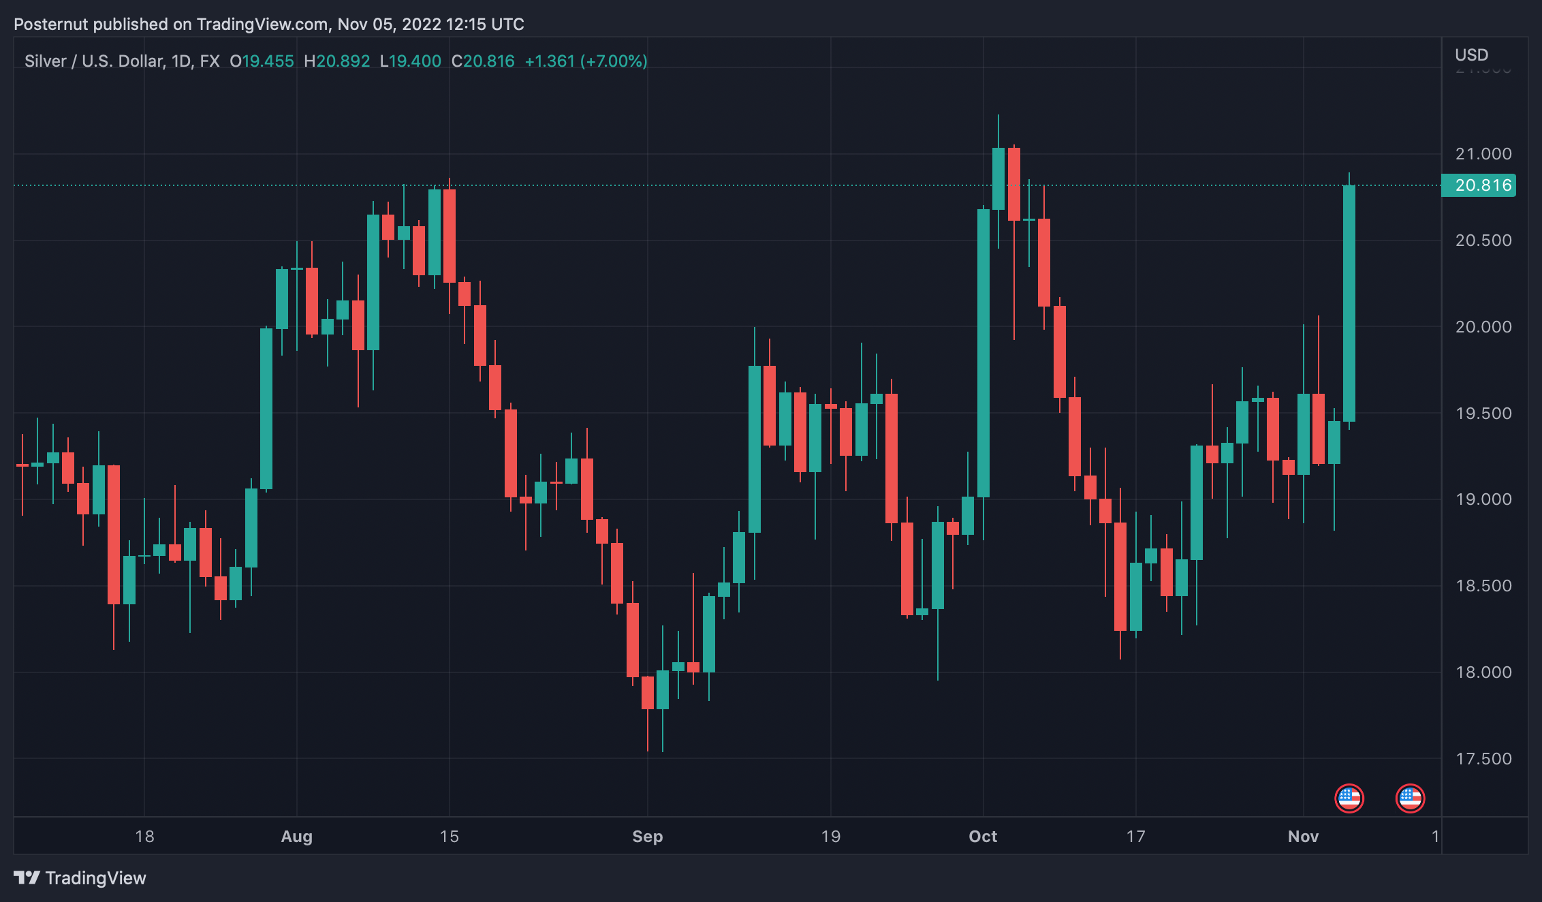This screenshot has width=1542, height=902.
Task: Click the +7.00% change percentage text
Action: click(614, 61)
